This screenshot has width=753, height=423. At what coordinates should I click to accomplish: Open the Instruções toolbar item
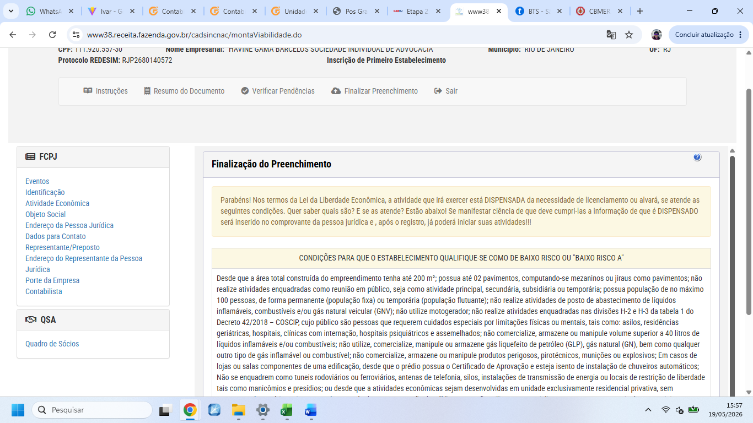(105, 91)
